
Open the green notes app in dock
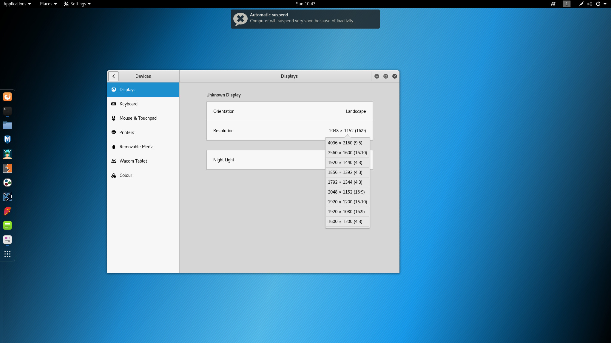click(7, 225)
